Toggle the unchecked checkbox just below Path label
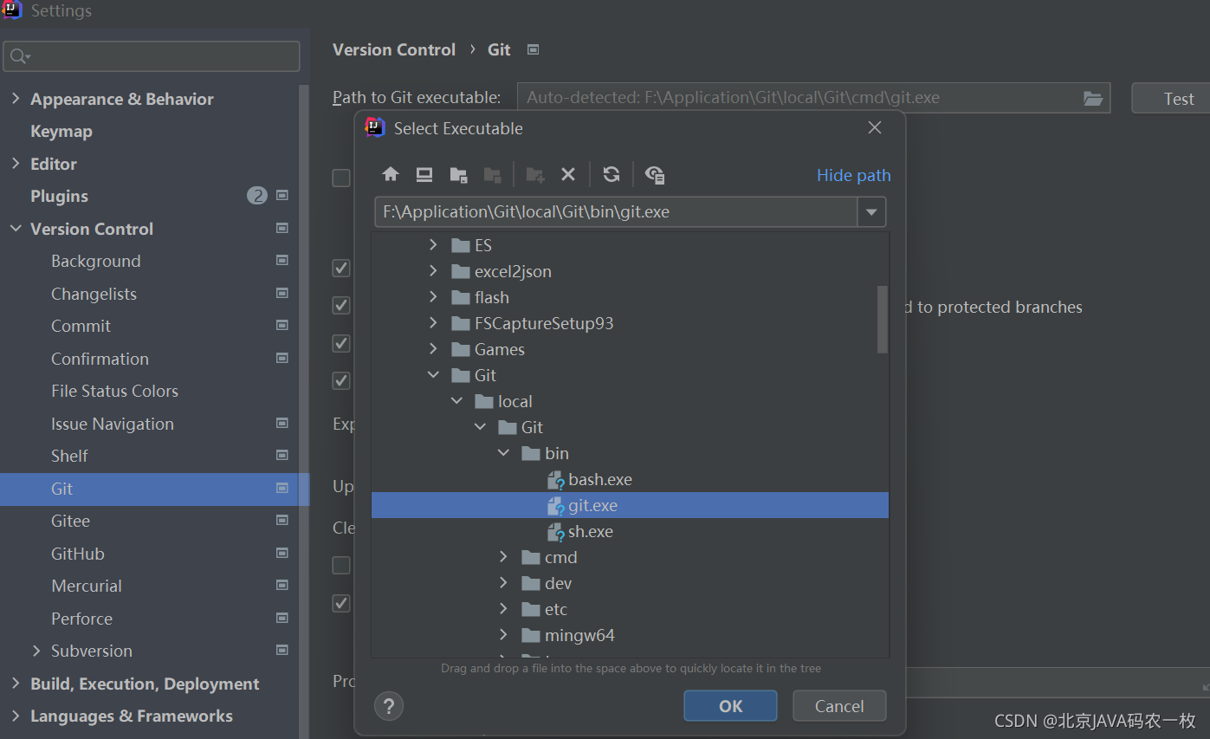The image size is (1210, 739). click(341, 178)
